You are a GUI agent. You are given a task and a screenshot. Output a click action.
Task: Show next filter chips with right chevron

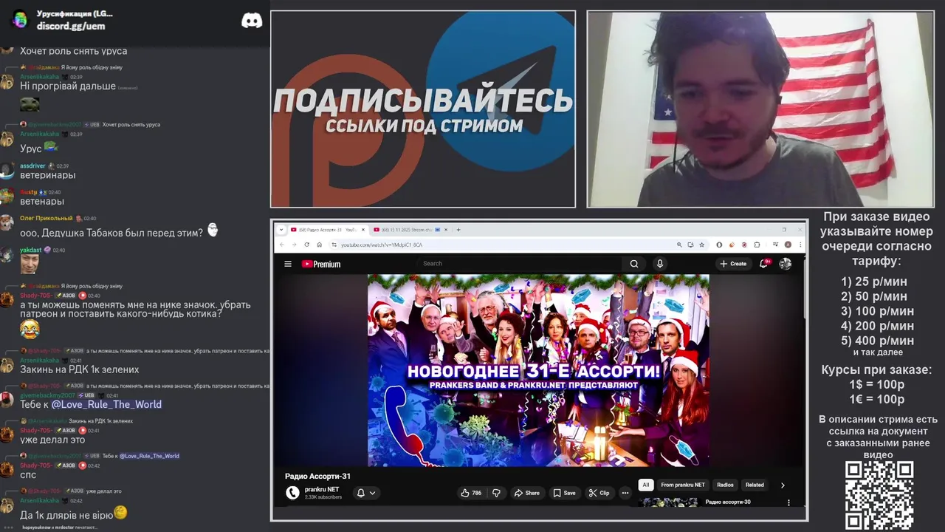tap(783, 485)
